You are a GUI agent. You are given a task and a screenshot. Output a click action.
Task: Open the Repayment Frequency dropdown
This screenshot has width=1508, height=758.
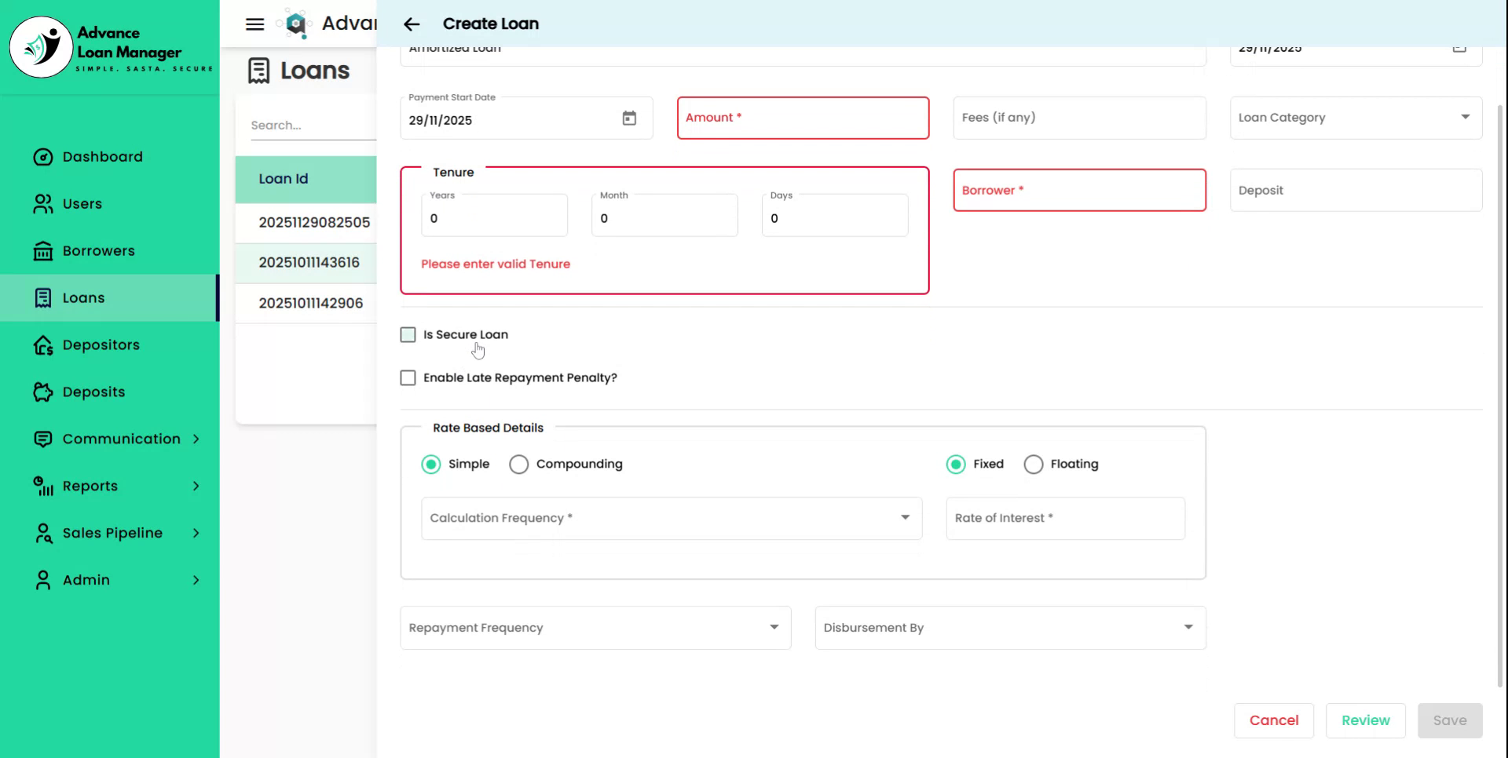[x=595, y=628]
